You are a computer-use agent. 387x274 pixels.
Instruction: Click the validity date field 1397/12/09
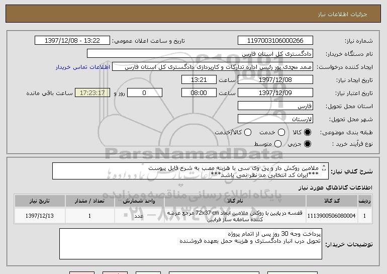(275, 93)
